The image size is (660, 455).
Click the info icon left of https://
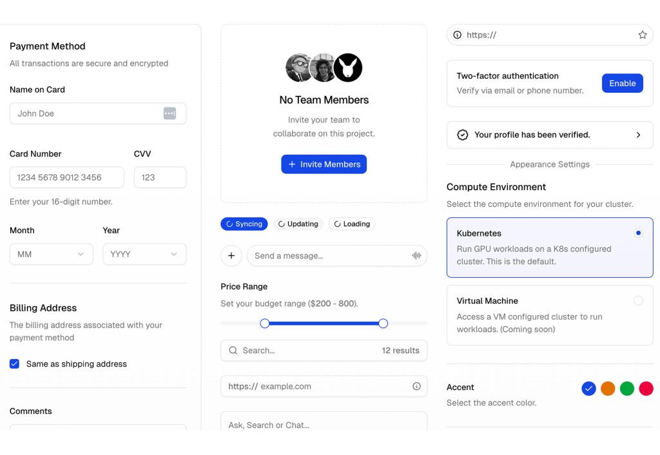pos(457,35)
